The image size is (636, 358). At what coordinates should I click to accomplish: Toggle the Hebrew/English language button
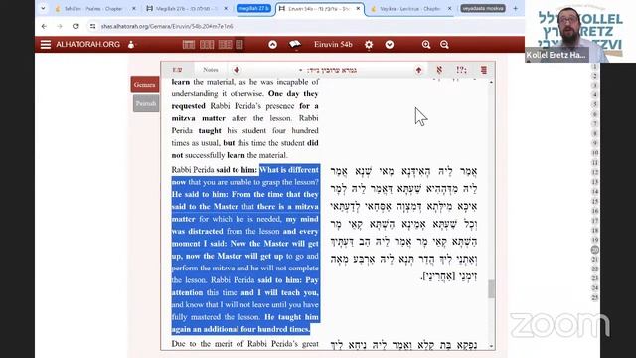click(x=177, y=70)
